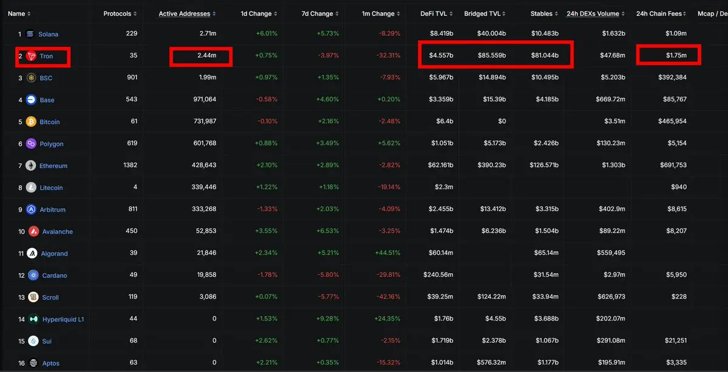The image size is (728, 372).
Task: Open the Sui chain link
Action: (46, 342)
